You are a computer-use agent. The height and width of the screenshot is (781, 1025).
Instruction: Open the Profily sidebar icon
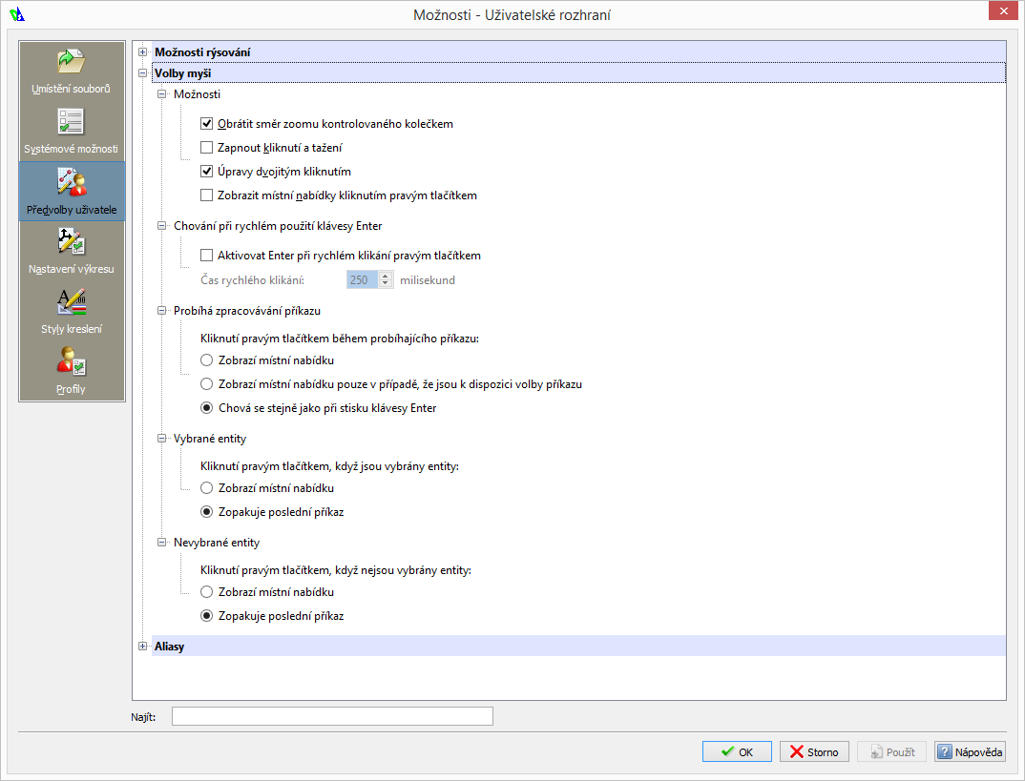[72, 363]
